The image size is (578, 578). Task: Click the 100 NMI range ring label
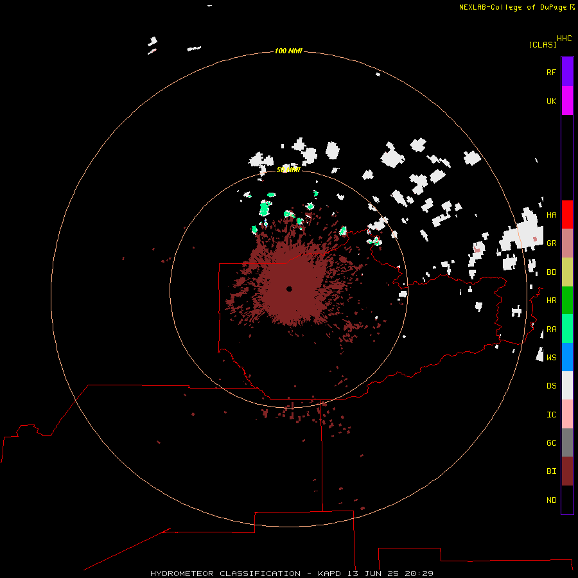point(288,51)
